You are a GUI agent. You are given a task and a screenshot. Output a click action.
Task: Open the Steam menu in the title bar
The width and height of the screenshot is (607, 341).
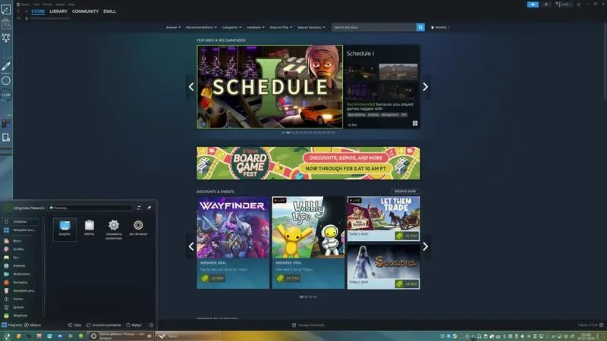point(26,5)
